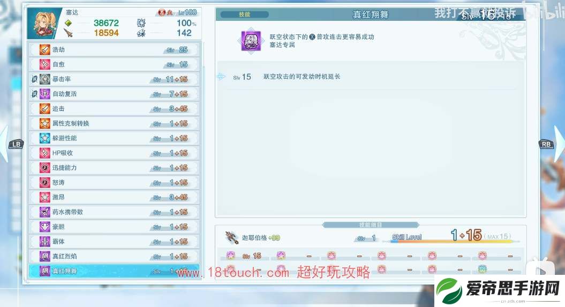
Task: Click the highlighted 真红翔舞 skill icon
Action: [x=44, y=271]
